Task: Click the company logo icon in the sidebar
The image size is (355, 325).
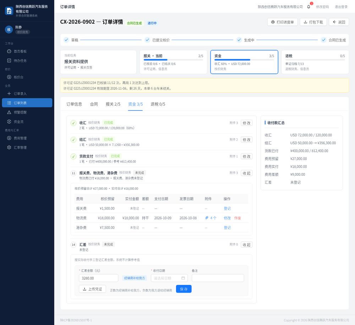Action: point(9,11)
